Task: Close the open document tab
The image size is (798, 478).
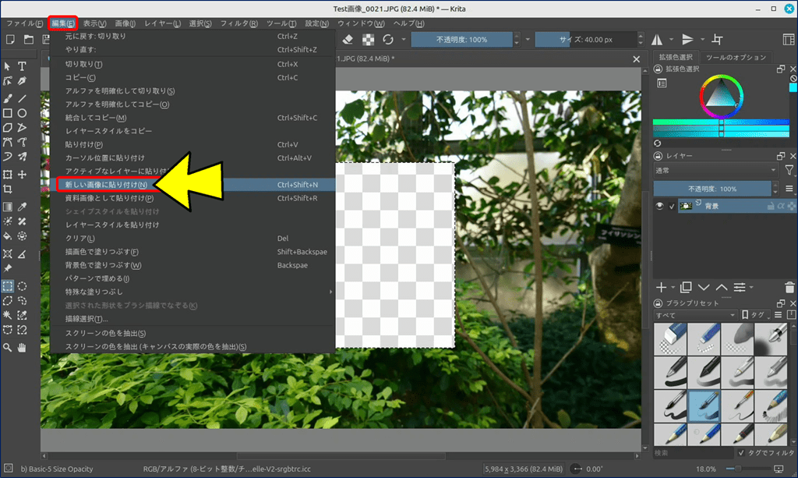Action: (636, 58)
